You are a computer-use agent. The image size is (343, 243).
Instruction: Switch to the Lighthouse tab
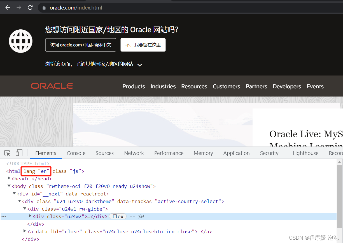coord(306,153)
